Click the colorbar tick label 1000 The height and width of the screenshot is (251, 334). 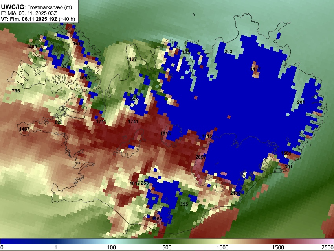[x=222, y=247]
